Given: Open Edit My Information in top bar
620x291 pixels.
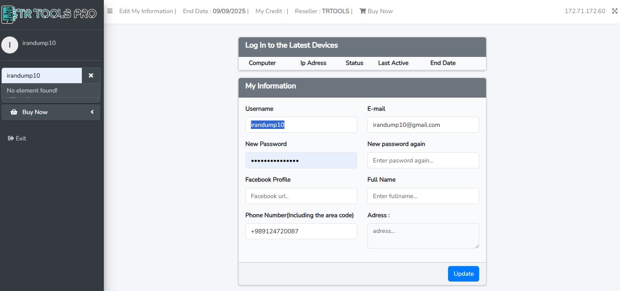Looking at the screenshot, I should (x=146, y=11).
